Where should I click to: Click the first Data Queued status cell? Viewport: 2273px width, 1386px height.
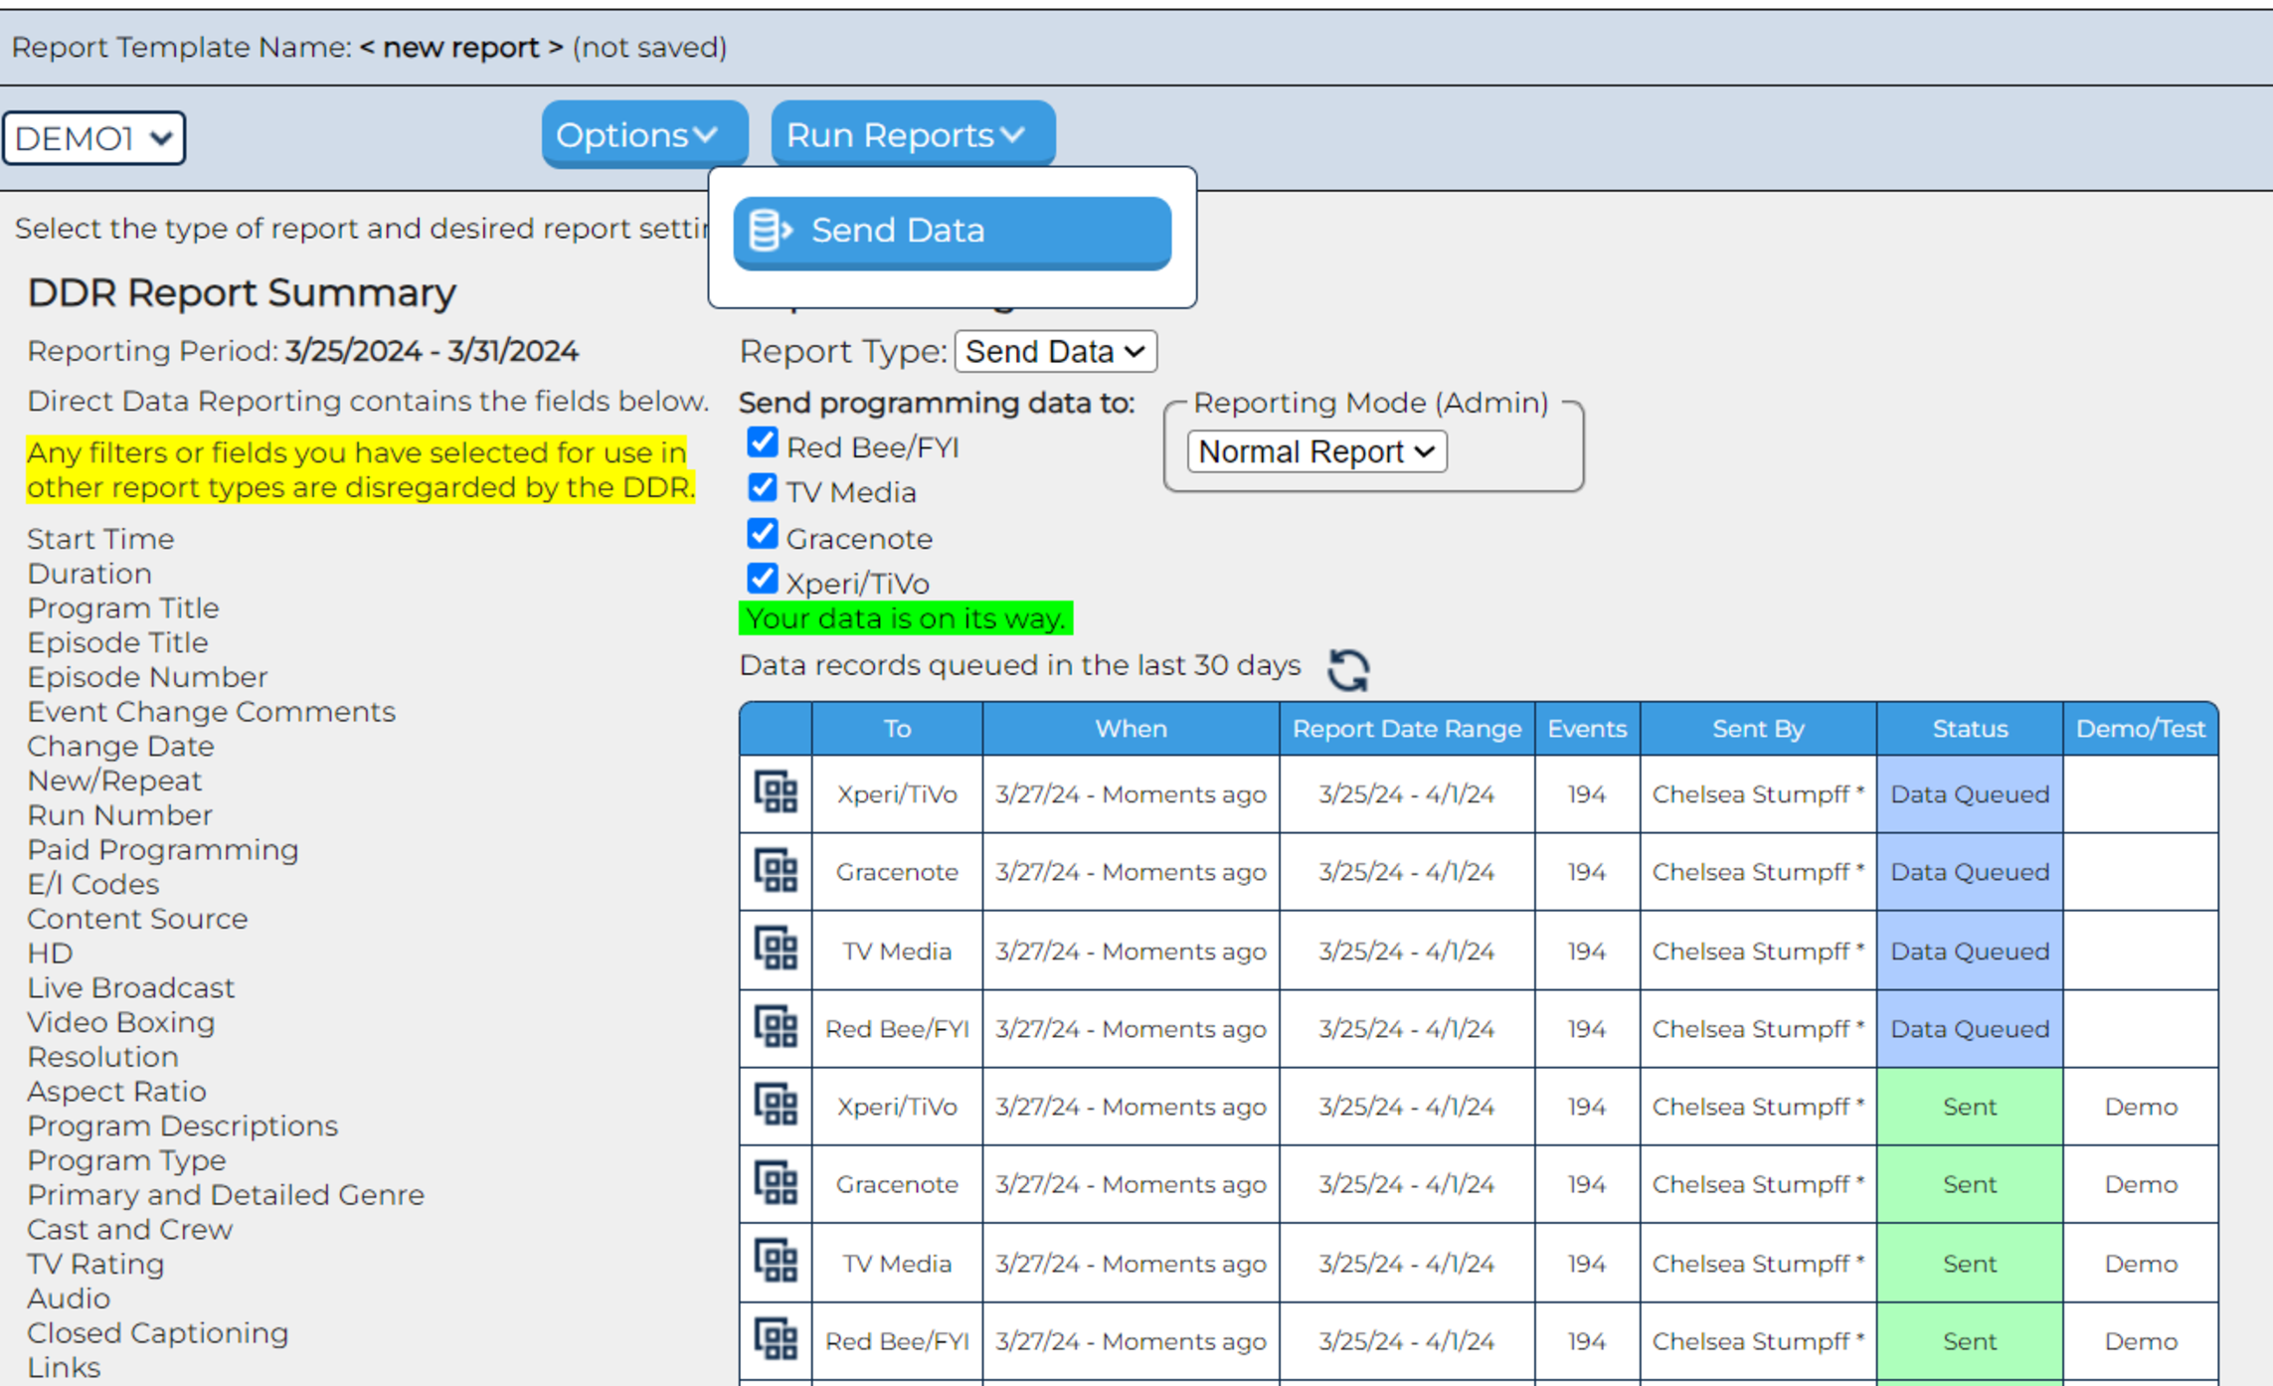[1969, 793]
